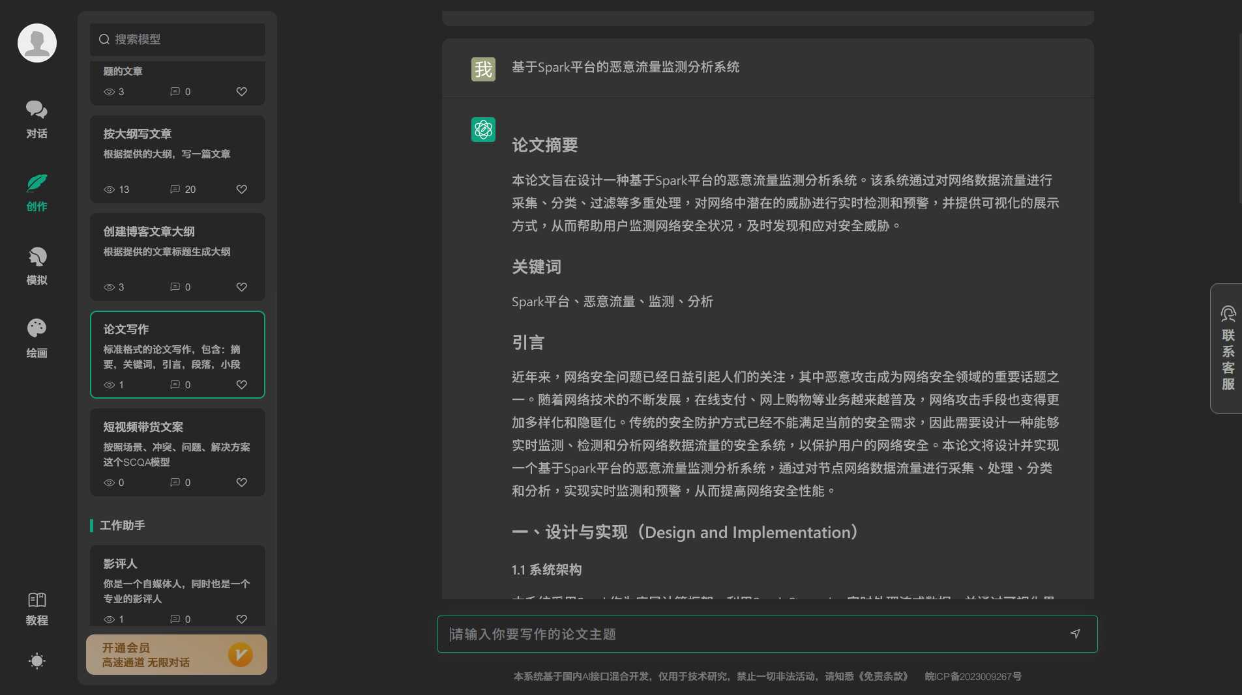Click the keywords line Spark平台、恶意流量、监测、分析
1242x695 pixels.
click(x=612, y=302)
